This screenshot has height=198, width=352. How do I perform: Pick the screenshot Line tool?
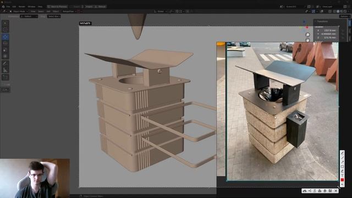point(342,158)
